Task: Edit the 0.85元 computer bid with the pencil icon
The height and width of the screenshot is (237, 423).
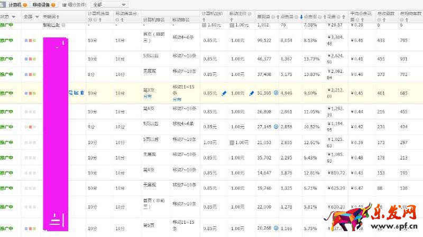Action: point(224,93)
